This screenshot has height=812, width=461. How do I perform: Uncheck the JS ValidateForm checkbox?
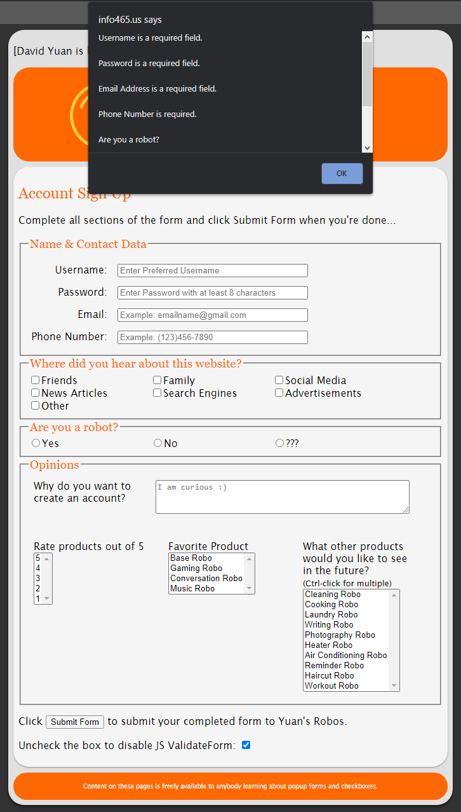246,745
